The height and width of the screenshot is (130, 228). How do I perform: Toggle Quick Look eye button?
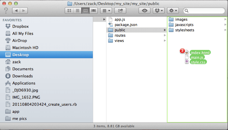tap(144, 11)
